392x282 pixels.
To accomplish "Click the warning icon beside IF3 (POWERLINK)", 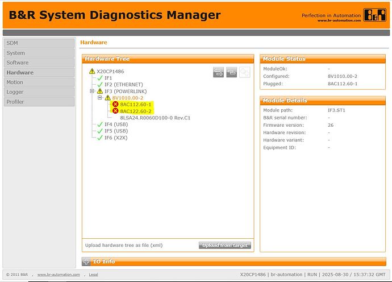I will pyautogui.click(x=100, y=91).
